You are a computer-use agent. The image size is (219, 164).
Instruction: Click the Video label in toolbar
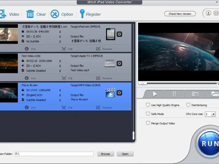14,14
